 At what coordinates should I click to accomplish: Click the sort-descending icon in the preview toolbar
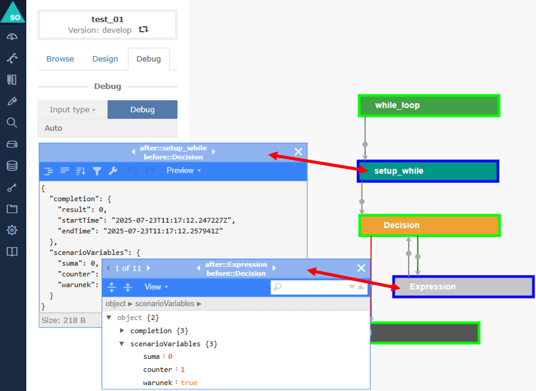pyautogui.click(x=80, y=171)
